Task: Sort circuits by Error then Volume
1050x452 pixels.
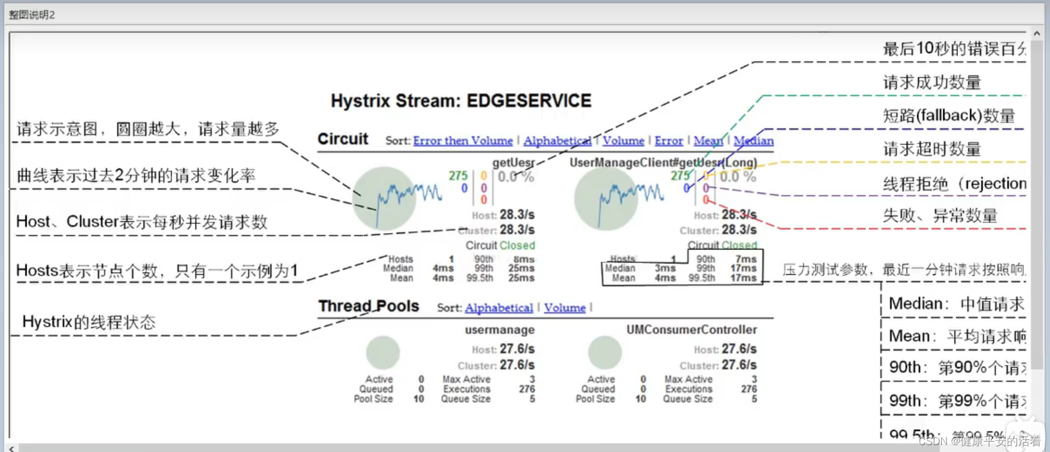Action: pos(463,141)
